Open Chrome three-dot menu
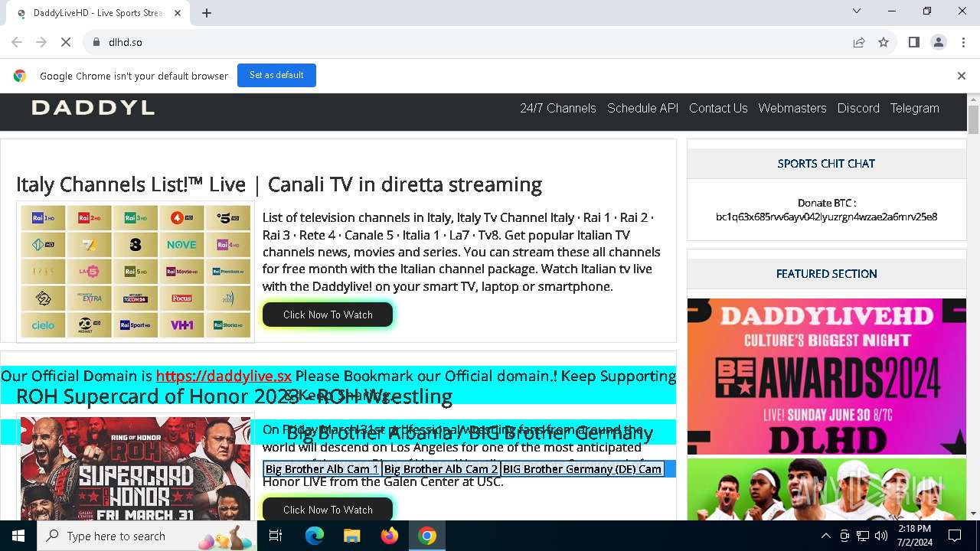980x551 pixels. [x=963, y=42]
